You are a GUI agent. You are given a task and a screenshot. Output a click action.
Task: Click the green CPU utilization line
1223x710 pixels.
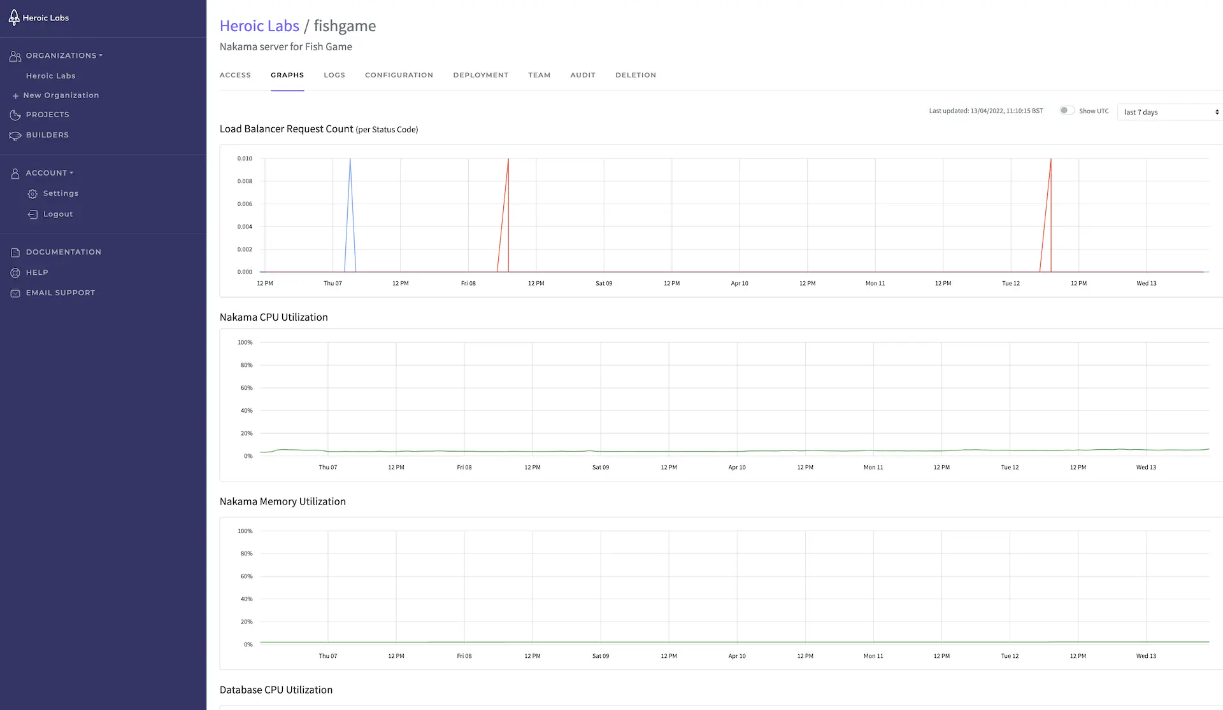pos(734,451)
